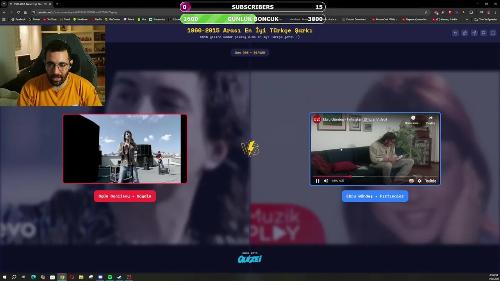Reload the current page

pos(18,12)
